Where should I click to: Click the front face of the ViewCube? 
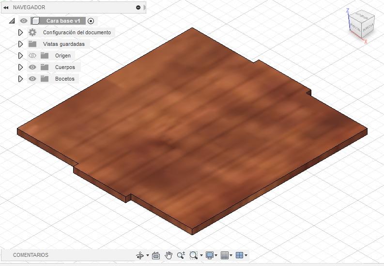pos(354,27)
